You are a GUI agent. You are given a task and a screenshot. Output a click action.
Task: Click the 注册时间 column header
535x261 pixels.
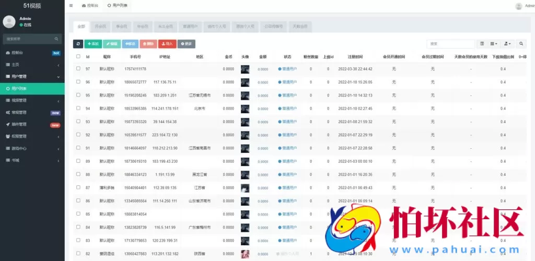pyautogui.click(x=355, y=56)
